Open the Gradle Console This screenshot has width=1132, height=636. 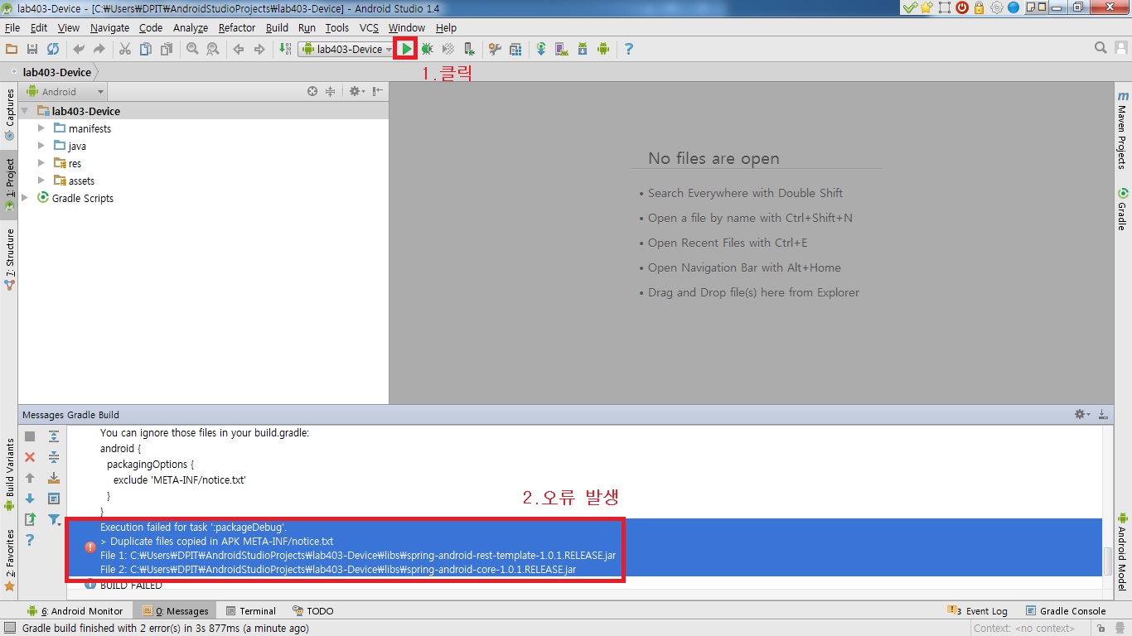[x=1066, y=611]
